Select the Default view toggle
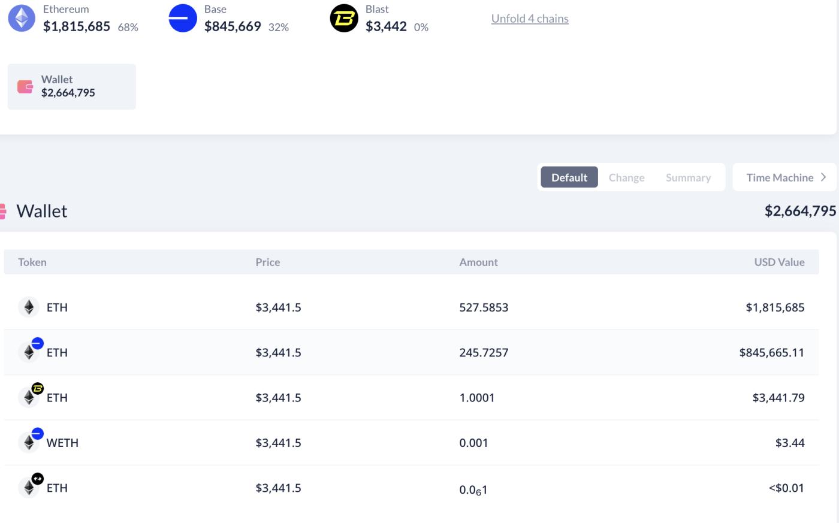The height and width of the screenshot is (523, 839). pos(569,177)
